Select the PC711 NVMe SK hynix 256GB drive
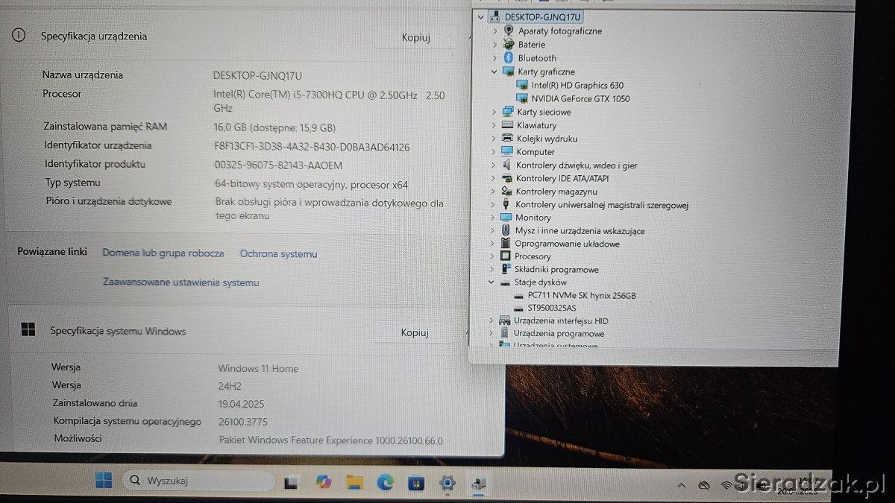The image size is (895, 503). 582,295
